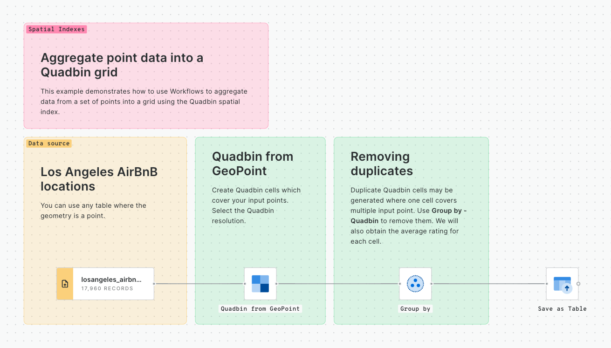
Task: Click output port of Group by node
Action: point(432,284)
